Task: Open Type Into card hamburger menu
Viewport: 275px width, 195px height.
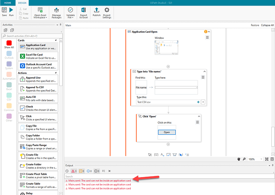Action: (203, 77)
